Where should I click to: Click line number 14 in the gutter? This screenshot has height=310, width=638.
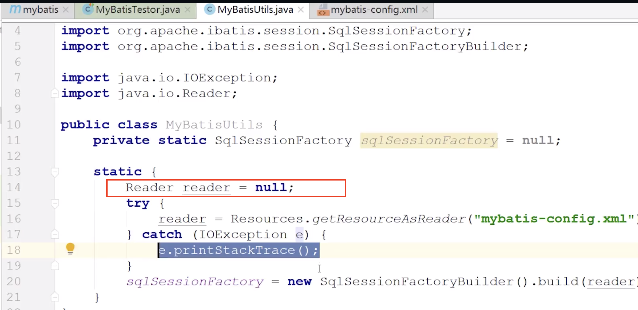(x=14, y=187)
